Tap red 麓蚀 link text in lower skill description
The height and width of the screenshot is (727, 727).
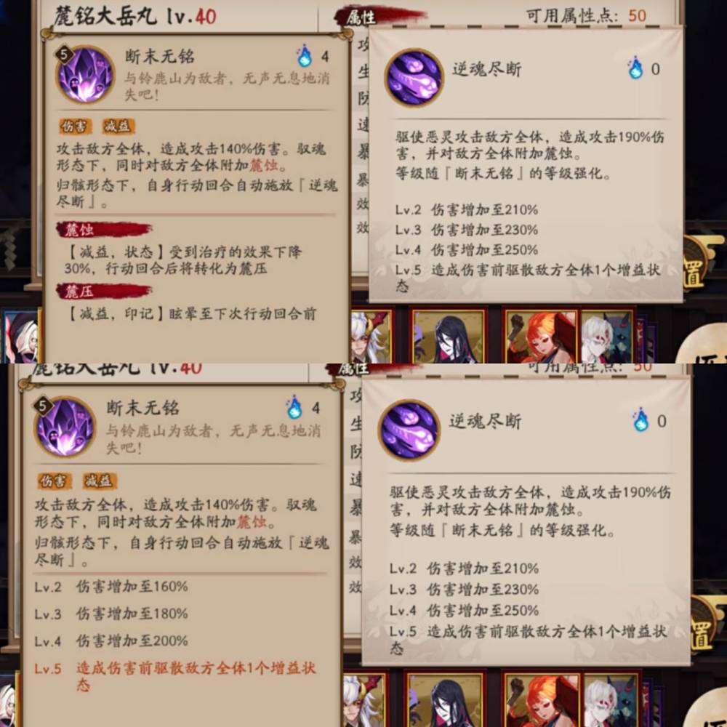[x=252, y=522]
